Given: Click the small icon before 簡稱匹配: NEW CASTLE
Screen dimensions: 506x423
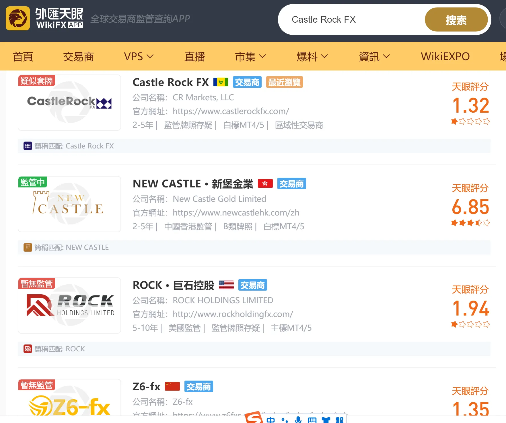Looking at the screenshot, I should pos(28,247).
